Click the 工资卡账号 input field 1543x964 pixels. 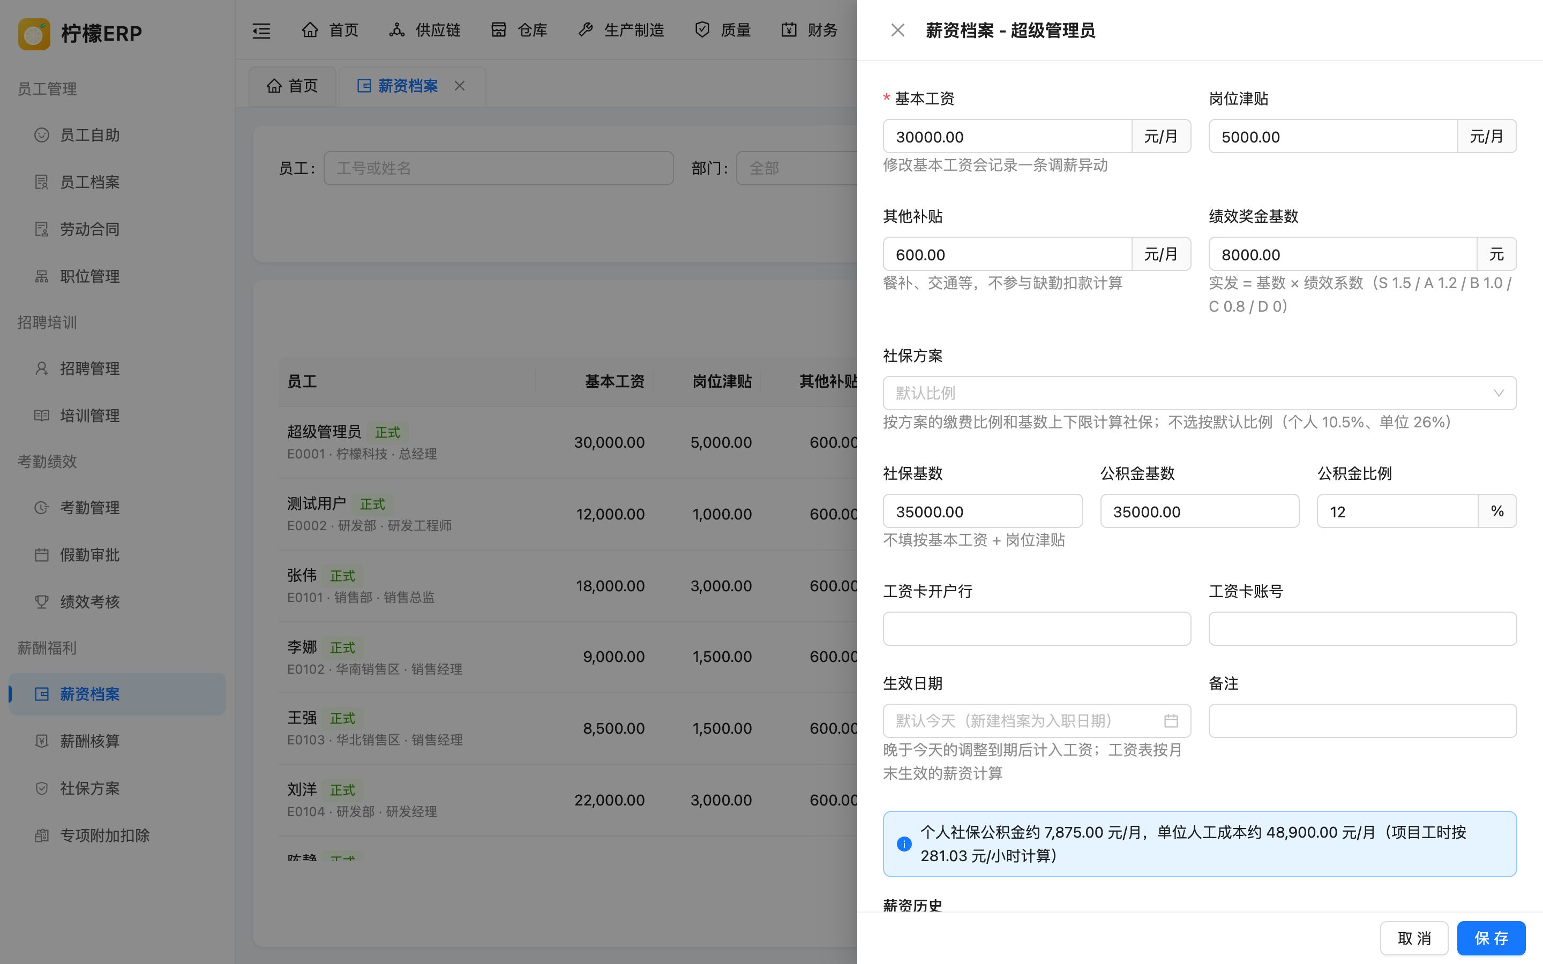point(1362,629)
